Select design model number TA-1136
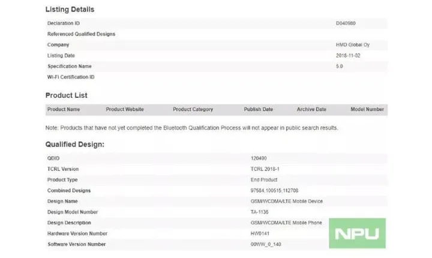The image size is (432, 258). pos(261,212)
